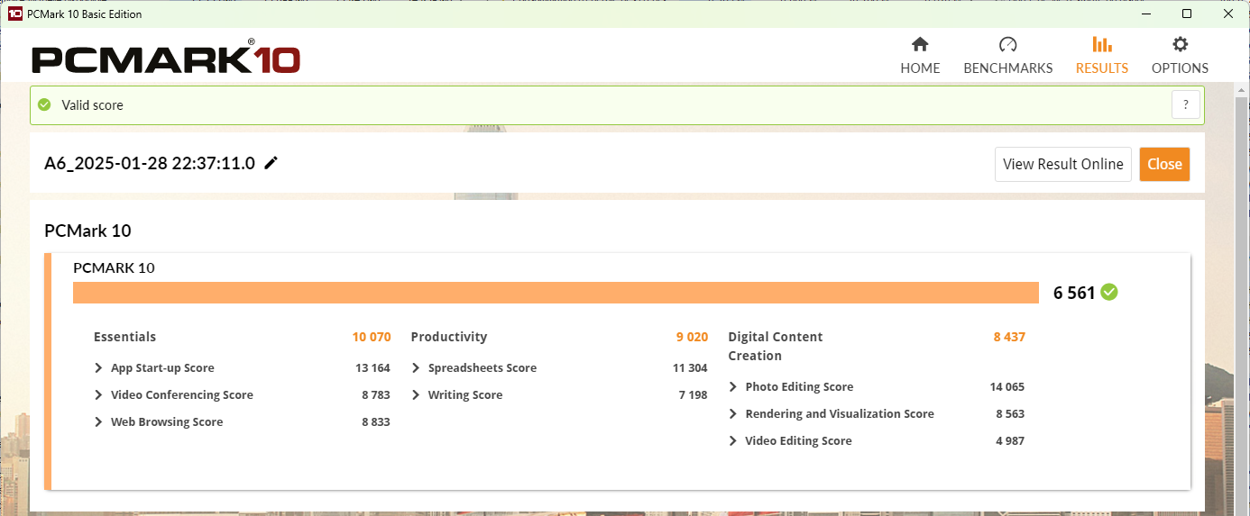Select the Results bar chart icon
Viewport: 1250px width, 516px height.
(x=1101, y=45)
